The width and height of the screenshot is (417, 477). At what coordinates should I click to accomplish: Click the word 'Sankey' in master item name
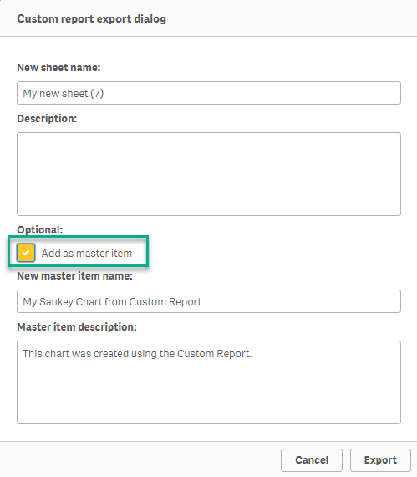pyautogui.click(x=57, y=302)
